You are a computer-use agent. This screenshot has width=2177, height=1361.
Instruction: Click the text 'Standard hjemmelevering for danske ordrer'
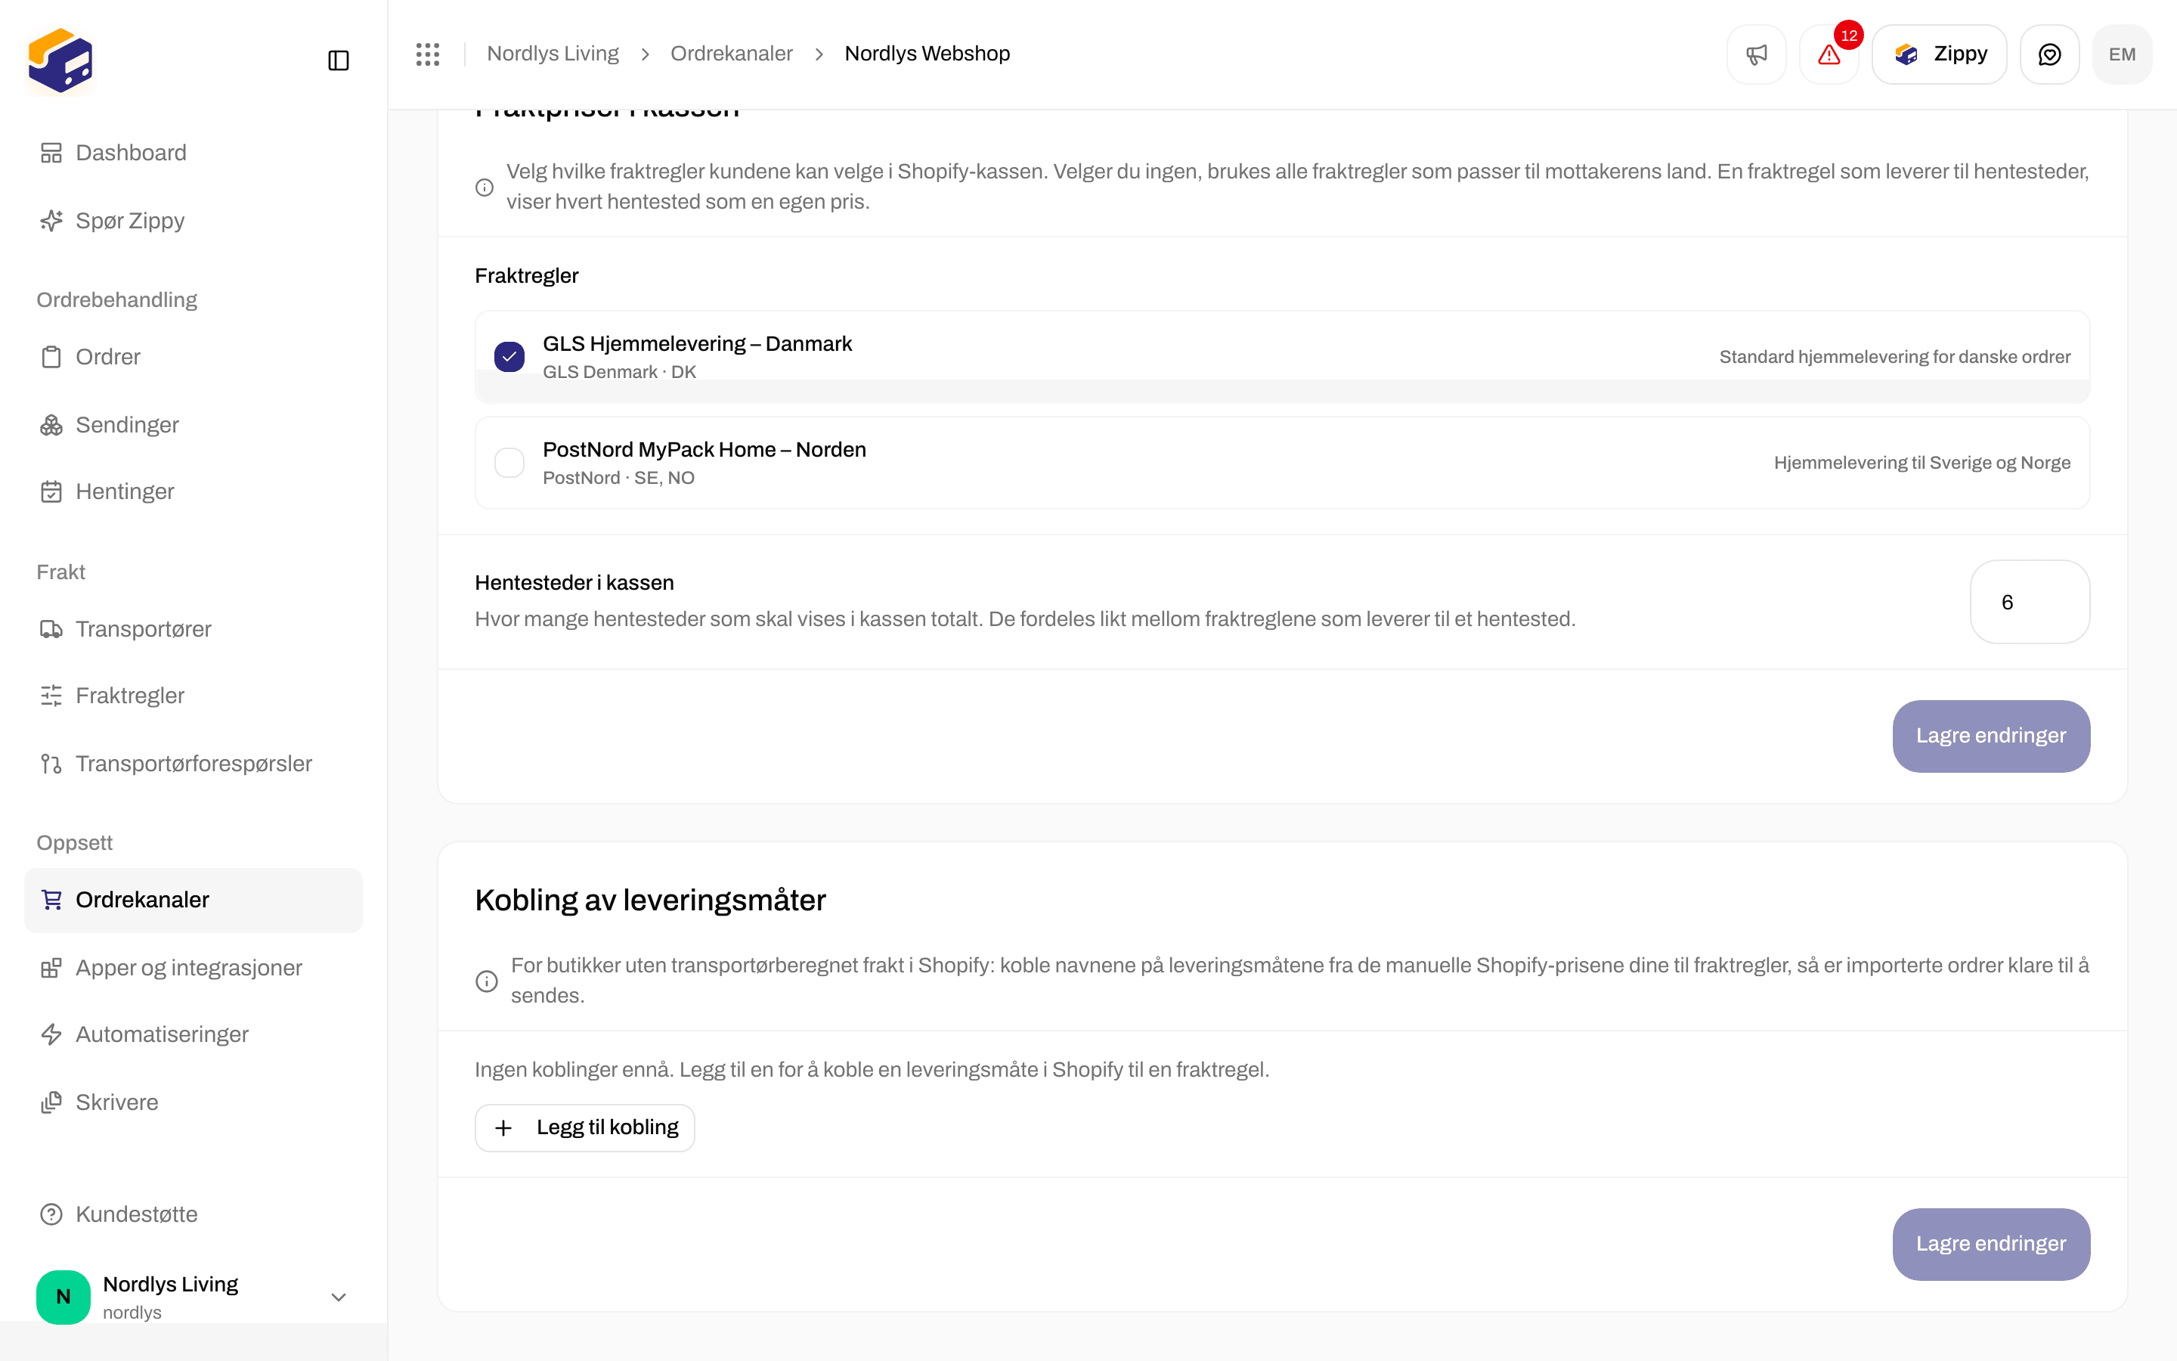point(1894,358)
